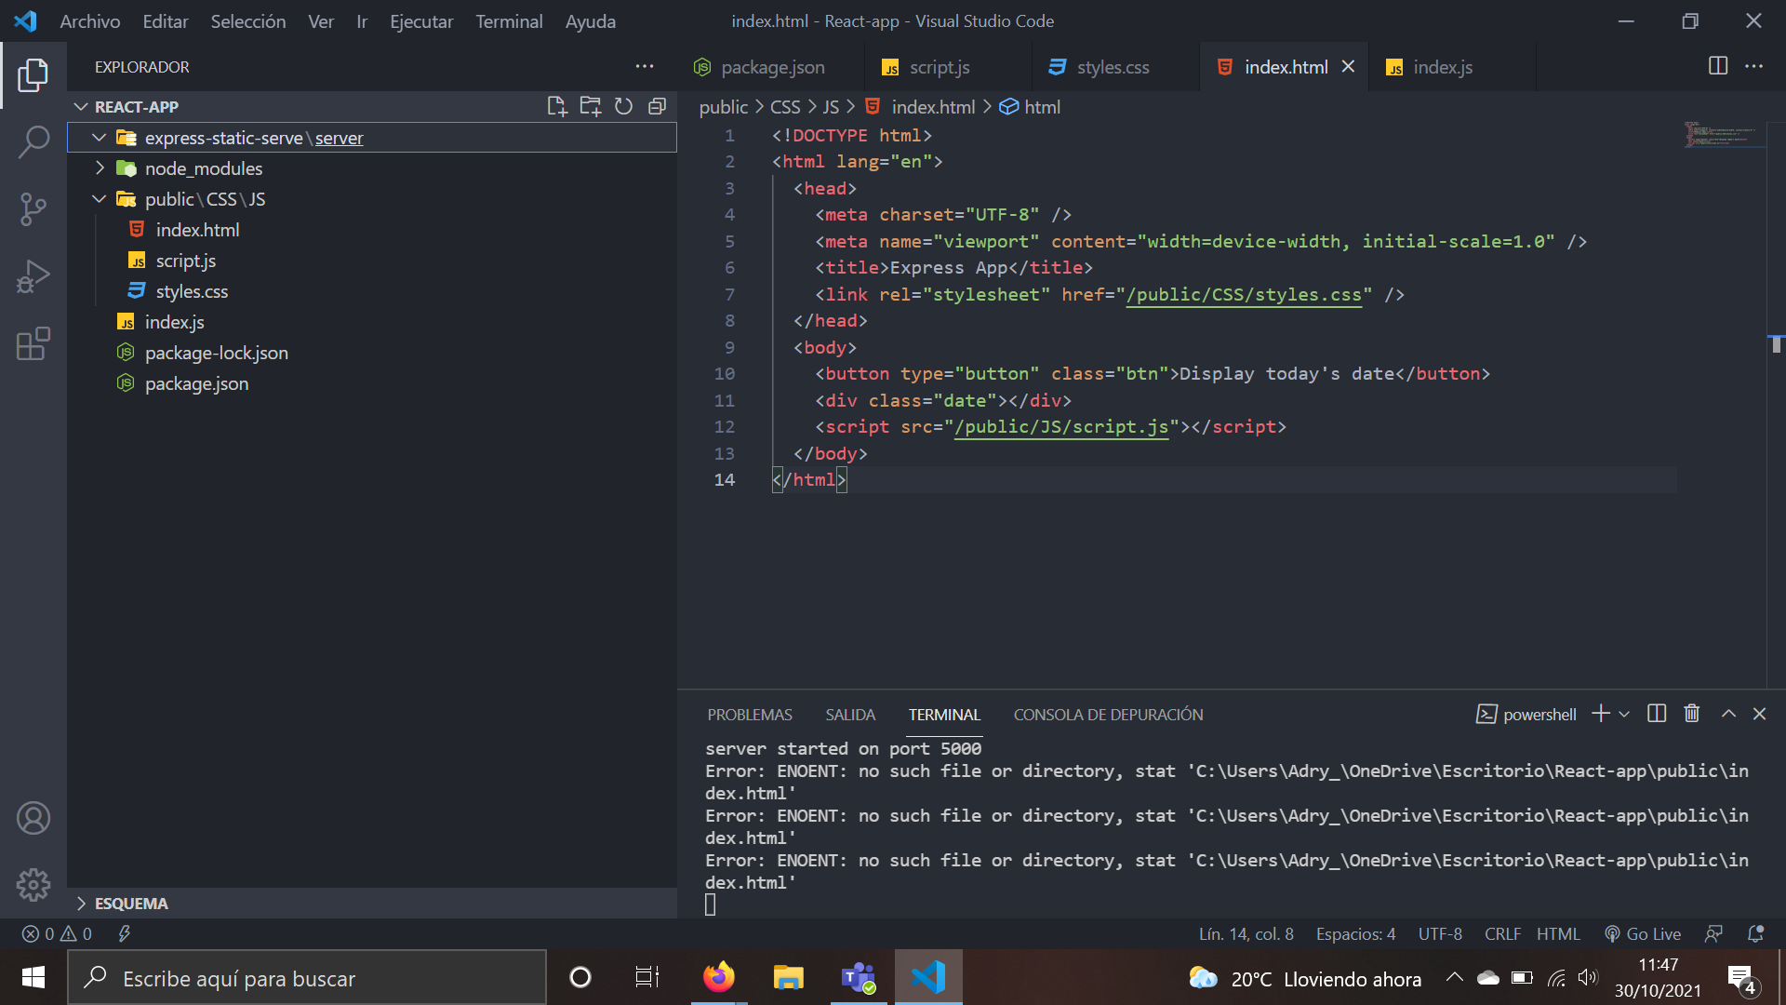The width and height of the screenshot is (1786, 1005).
Task: Close the index.html editor tab
Action: point(1348,66)
